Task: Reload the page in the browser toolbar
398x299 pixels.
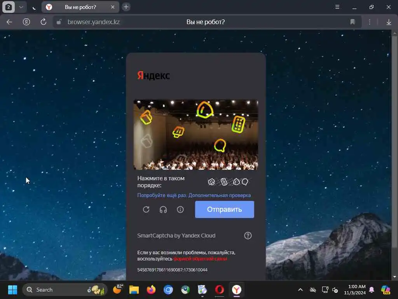Action: pyautogui.click(x=44, y=22)
